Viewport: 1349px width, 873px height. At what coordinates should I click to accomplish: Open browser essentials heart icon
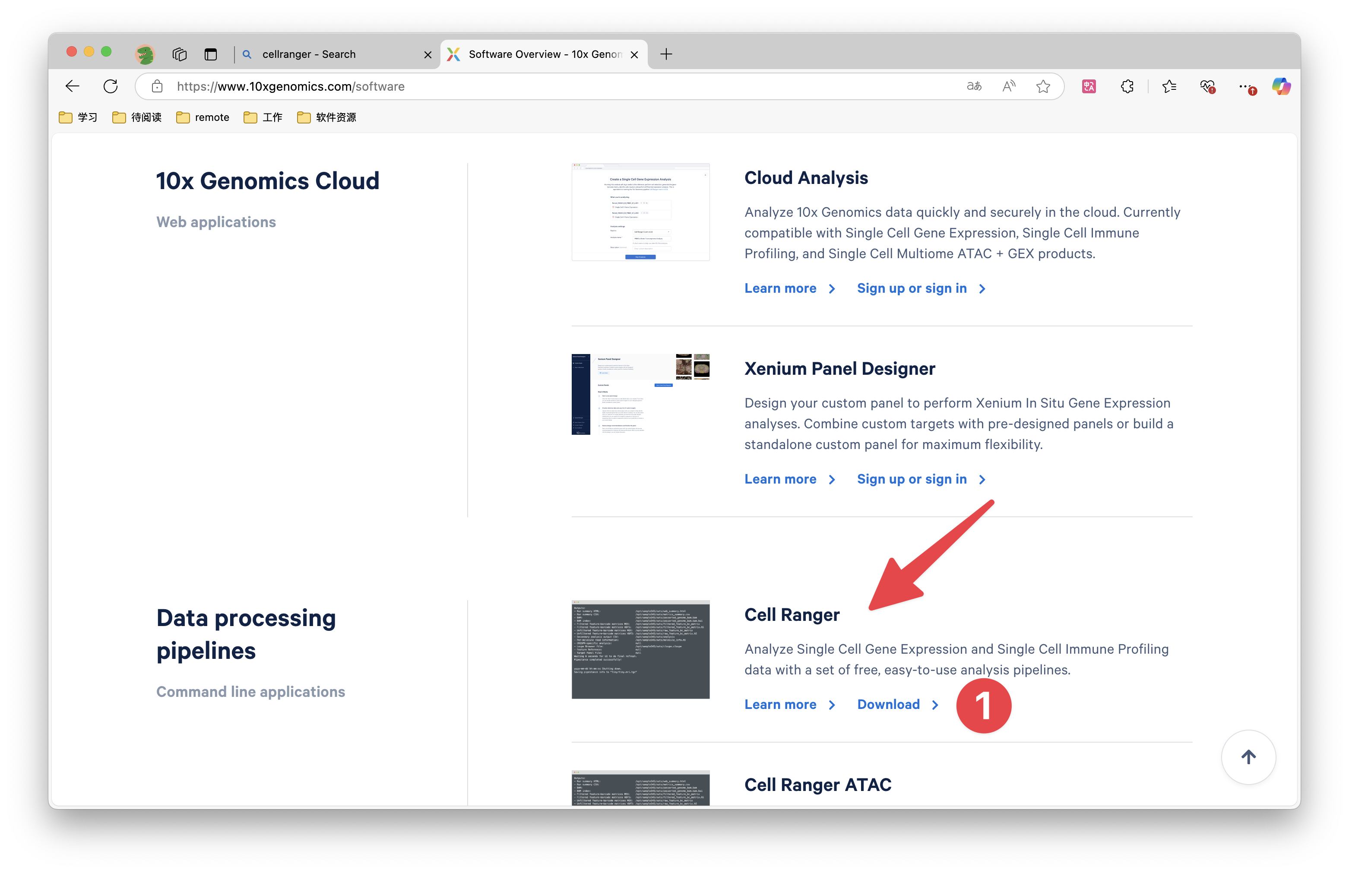point(1207,86)
